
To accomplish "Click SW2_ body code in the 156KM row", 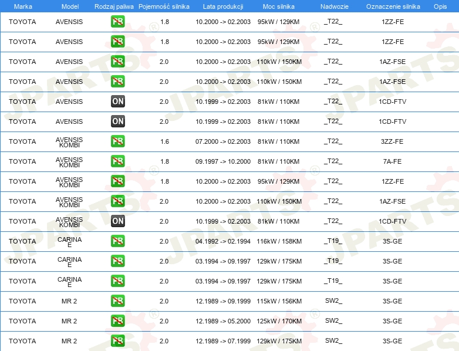I will coord(333,301).
